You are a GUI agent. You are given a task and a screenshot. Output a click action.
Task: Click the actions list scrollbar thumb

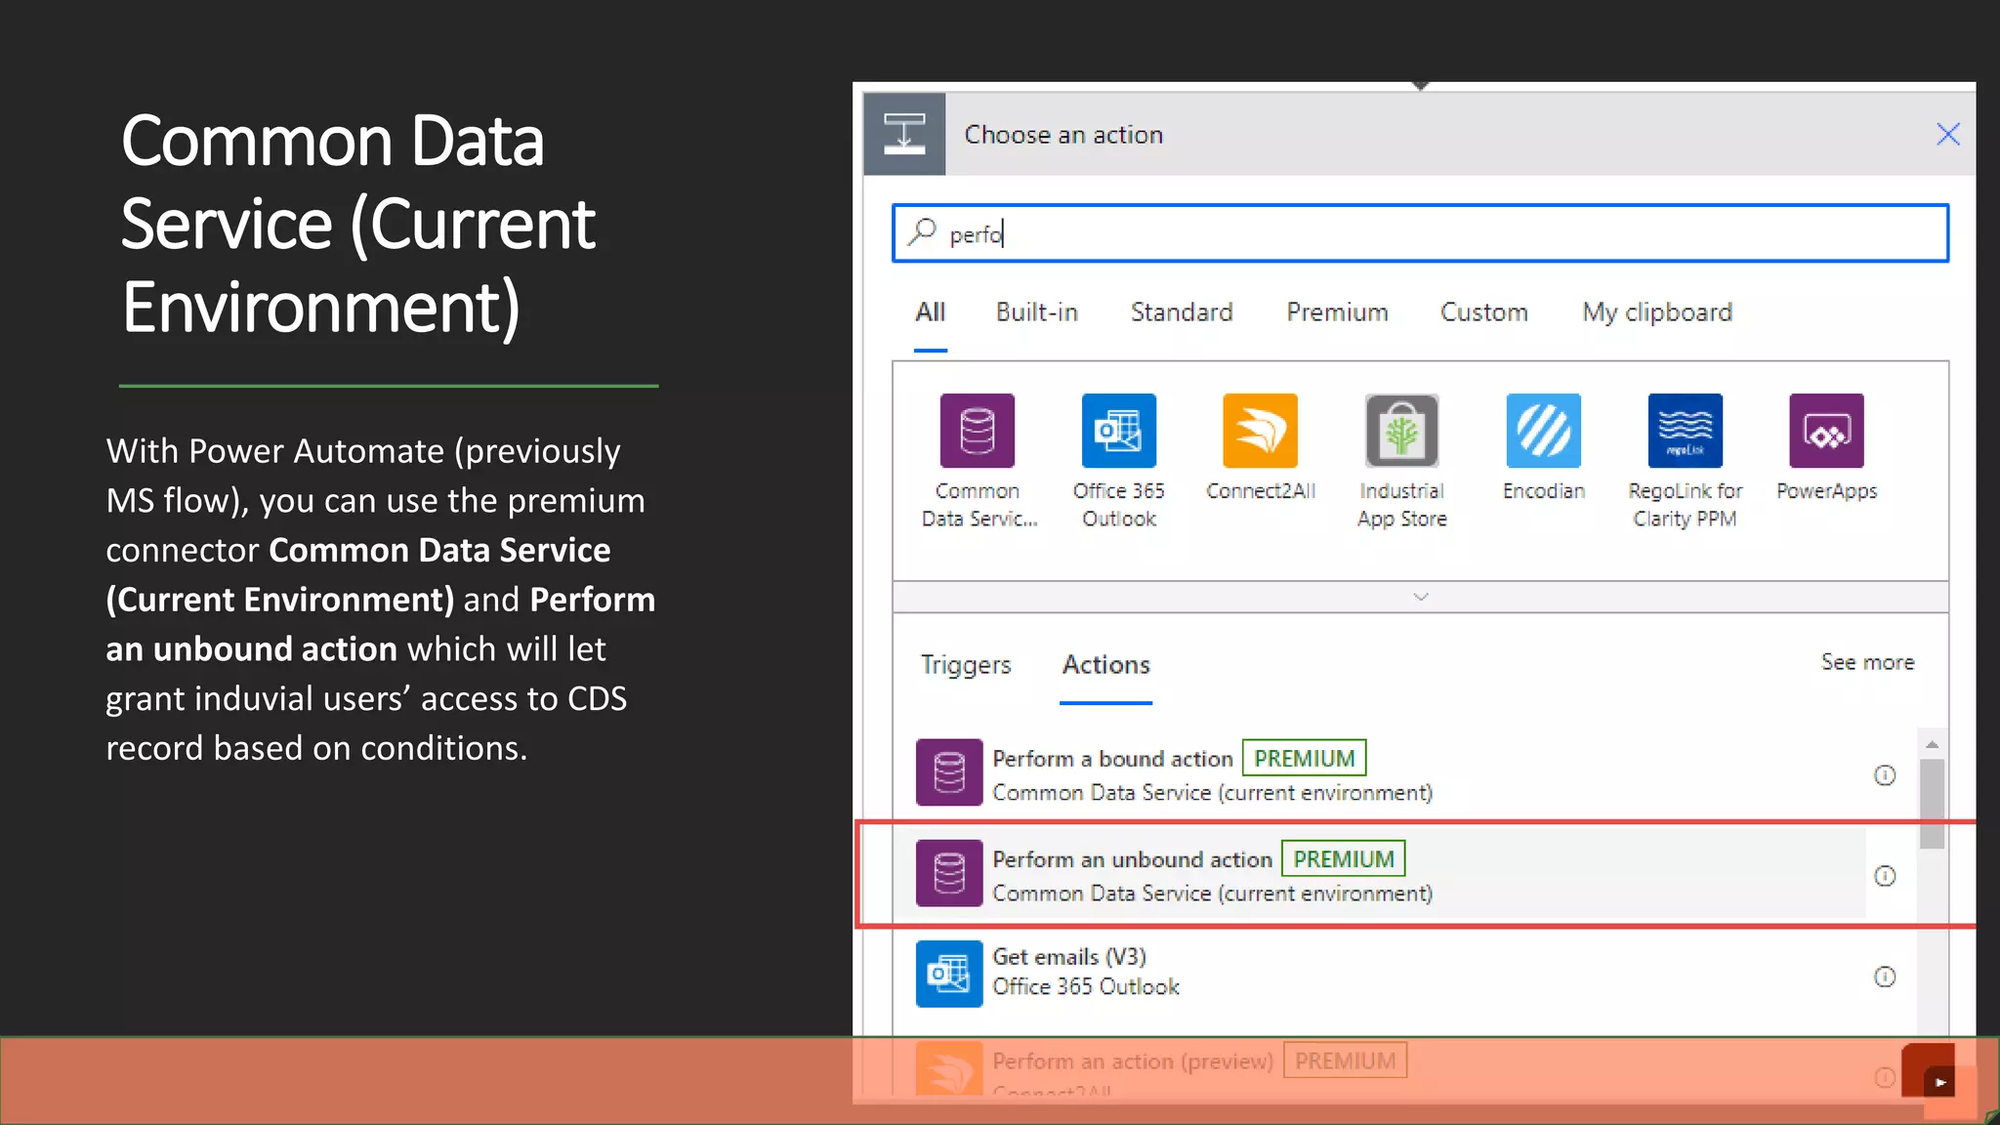coord(1932,803)
